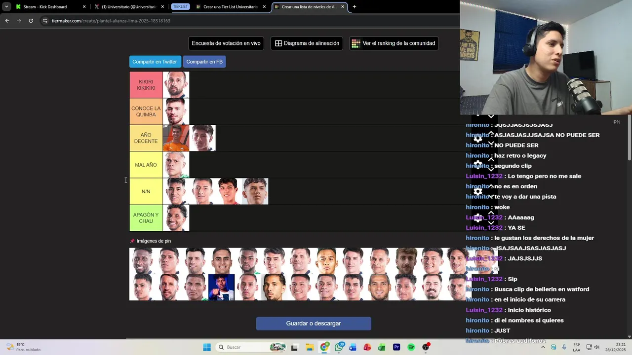Move MAL AÑO row down with arrow
The width and height of the screenshot is (632, 355).
pos(491,170)
